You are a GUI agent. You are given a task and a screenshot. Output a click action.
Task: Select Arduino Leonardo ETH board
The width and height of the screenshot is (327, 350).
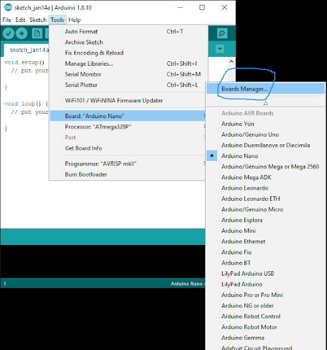click(x=266, y=199)
